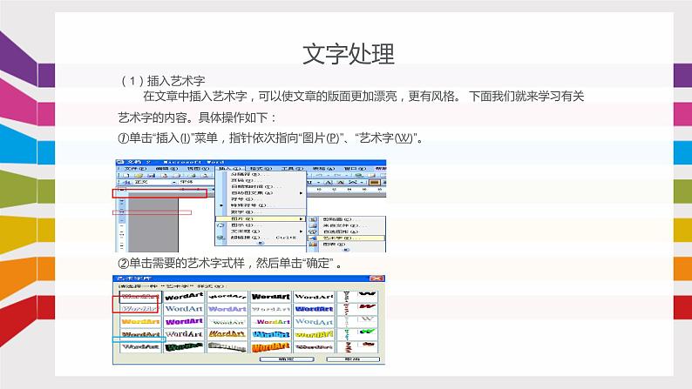The width and height of the screenshot is (692, 389).
Task: Choose 图表 from the picture submenu
Action: (347, 244)
